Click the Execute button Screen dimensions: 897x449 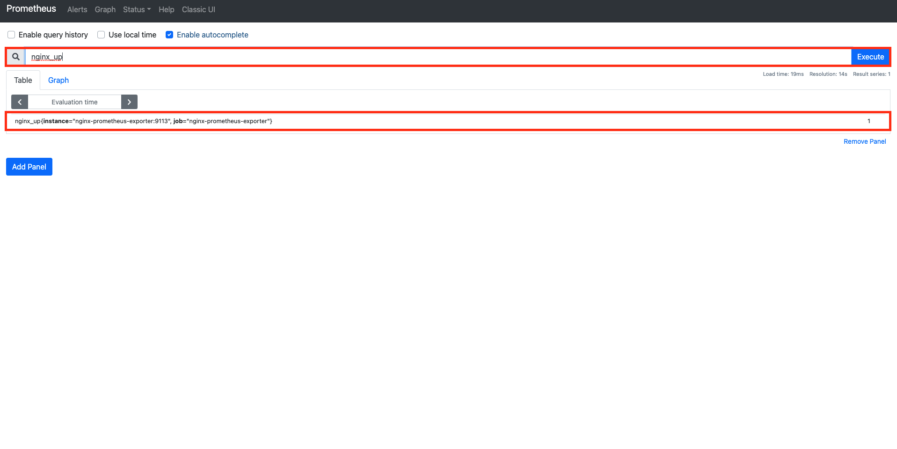click(x=870, y=57)
